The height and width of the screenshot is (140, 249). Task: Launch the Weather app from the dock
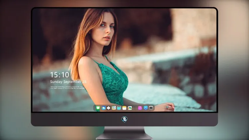pyautogui.click(x=104, y=108)
